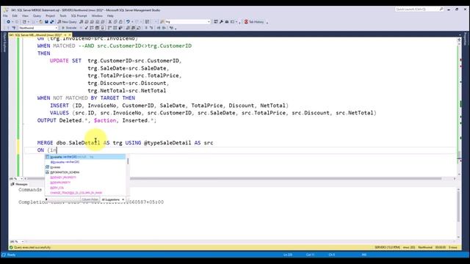Switch to the Messages tab

click(19, 184)
